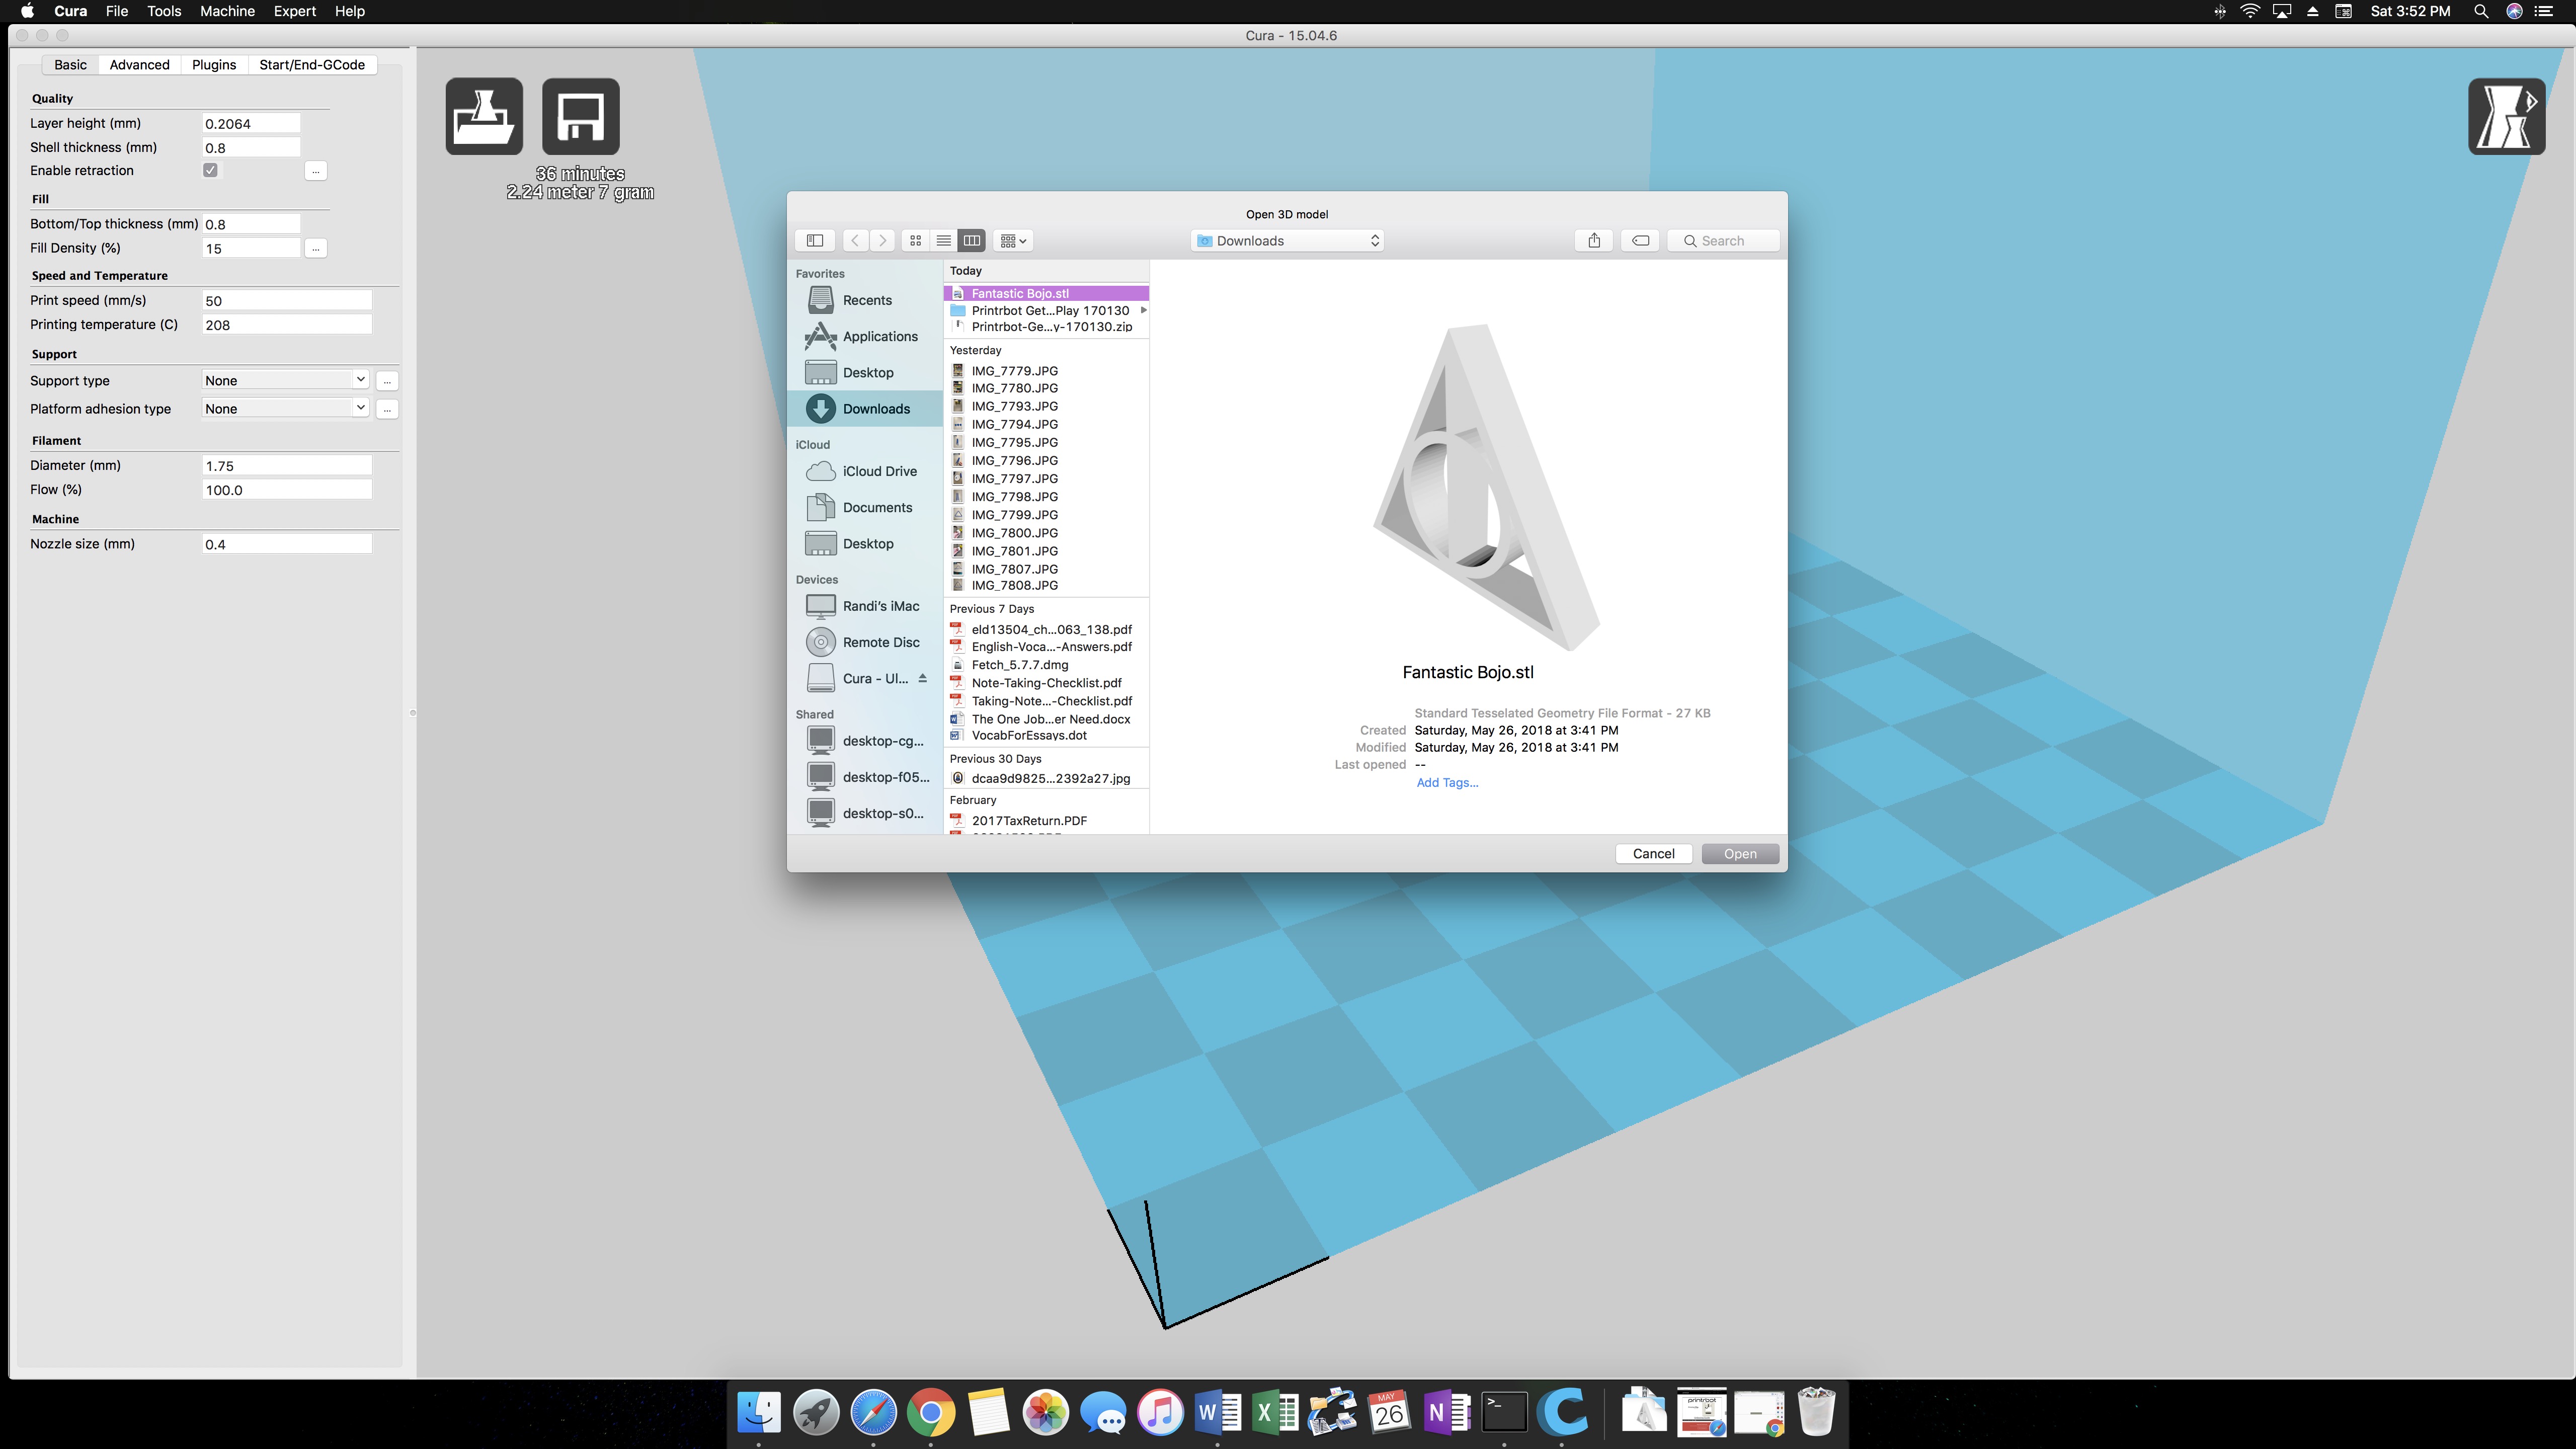Image resolution: width=2576 pixels, height=1449 pixels.
Task: Click the Share icon in the file dialog
Action: 1594,241
